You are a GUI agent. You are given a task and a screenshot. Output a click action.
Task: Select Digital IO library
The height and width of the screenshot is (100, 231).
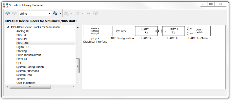coord(22,47)
